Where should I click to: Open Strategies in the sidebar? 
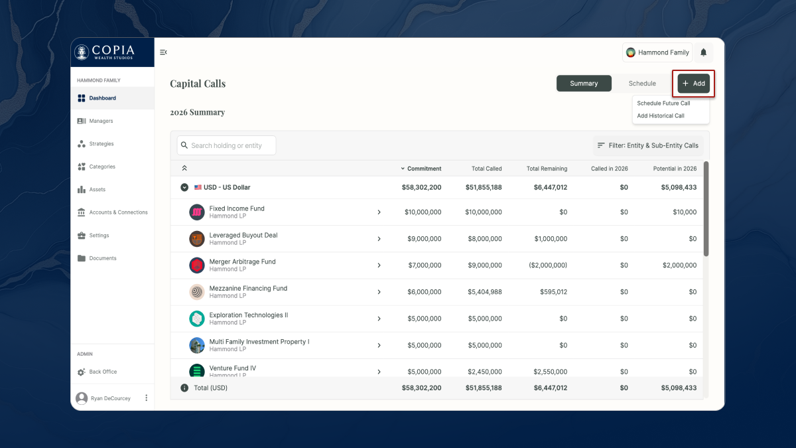coord(101,144)
